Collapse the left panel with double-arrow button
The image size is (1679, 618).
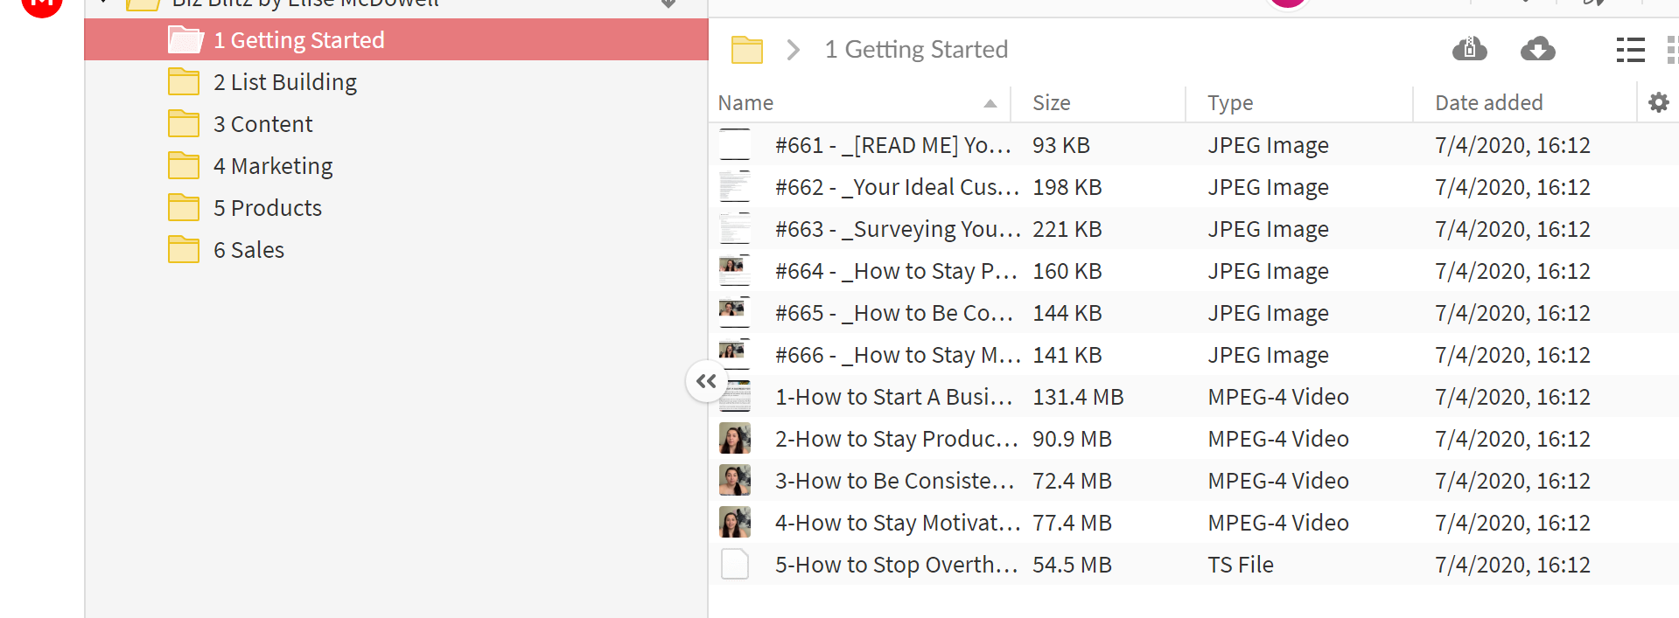[707, 381]
